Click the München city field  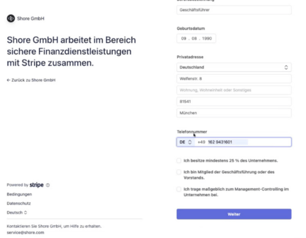coord(234,113)
